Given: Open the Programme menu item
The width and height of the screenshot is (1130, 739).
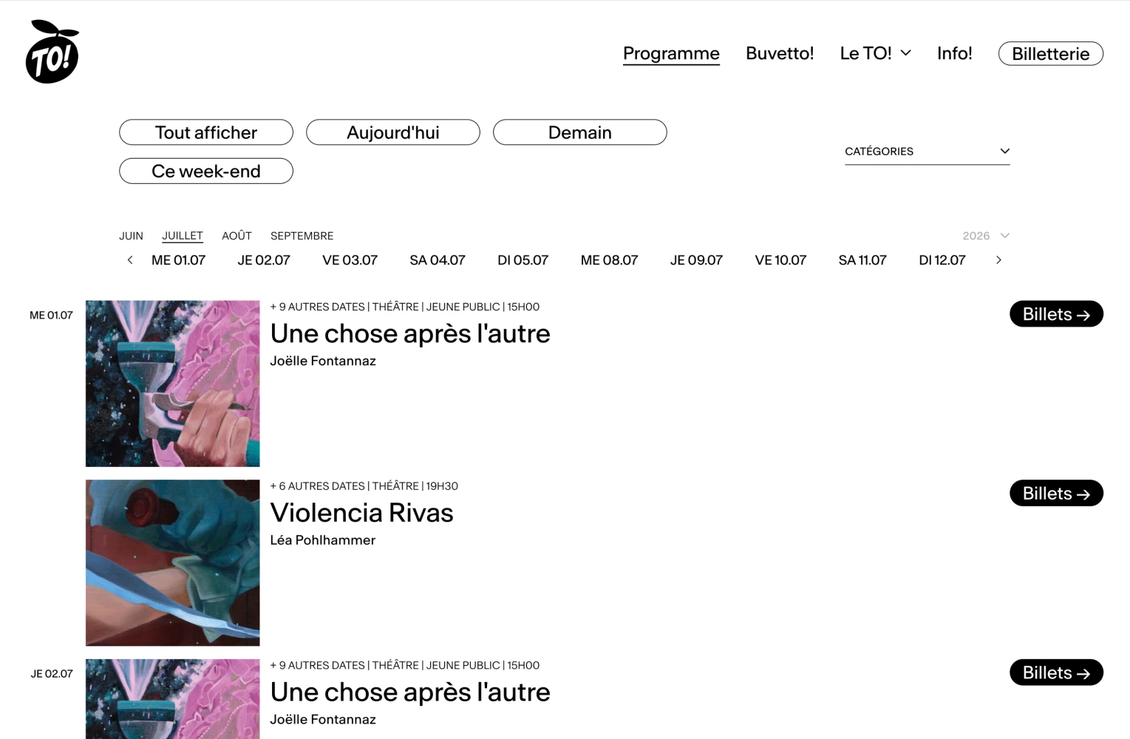Looking at the screenshot, I should point(671,53).
